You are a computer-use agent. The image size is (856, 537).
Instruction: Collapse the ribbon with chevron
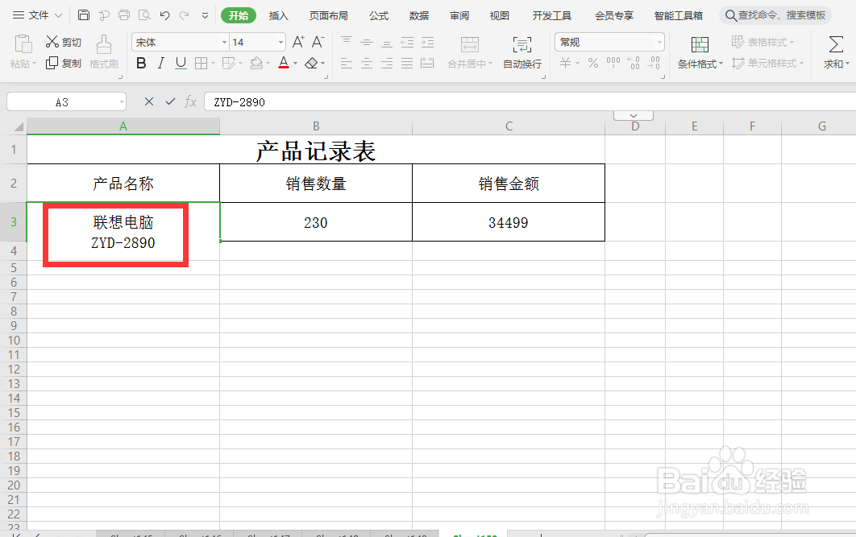coord(634,116)
